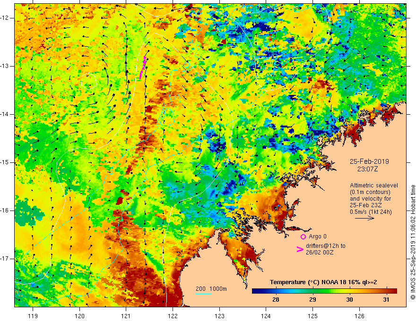The height and width of the screenshot is (321, 416).
Task: Click the magenta drifter arrowhead legend symbol
Action: pos(300,249)
